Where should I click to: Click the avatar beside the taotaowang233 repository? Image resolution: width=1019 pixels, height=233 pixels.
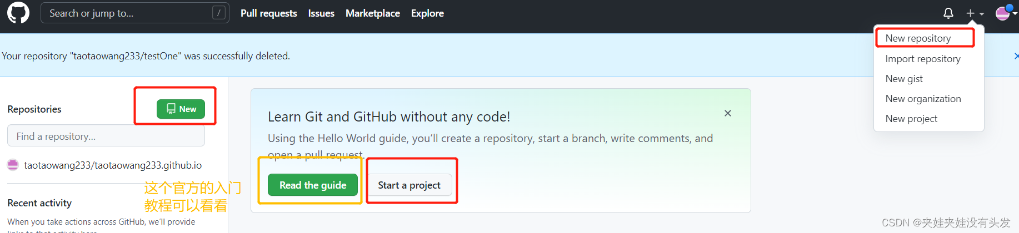pyautogui.click(x=13, y=165)
